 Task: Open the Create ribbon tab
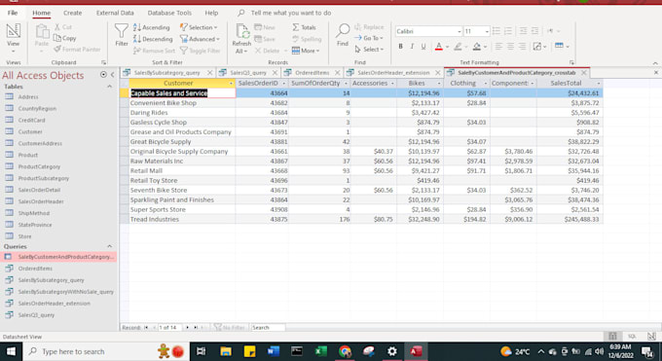(x=73, y=13)
